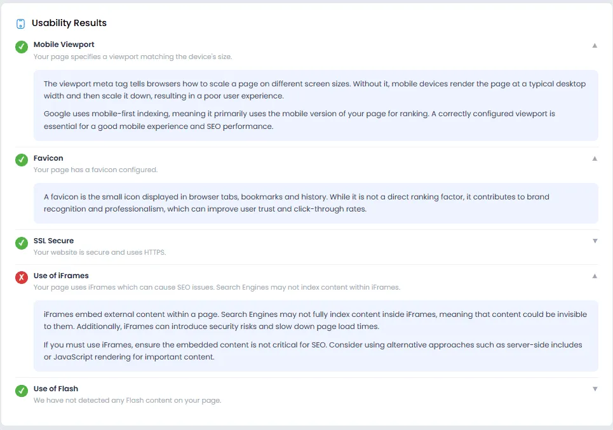The image size is (613, 430).
Task: Click paragraph starting 'iFrames embed external content'
Action: point(315,320)
